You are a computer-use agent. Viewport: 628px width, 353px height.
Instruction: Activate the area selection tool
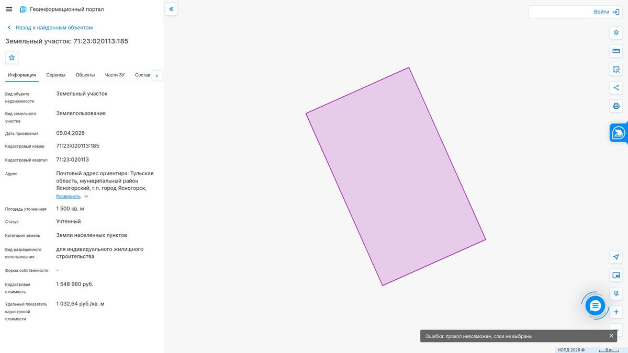(616, 69)
